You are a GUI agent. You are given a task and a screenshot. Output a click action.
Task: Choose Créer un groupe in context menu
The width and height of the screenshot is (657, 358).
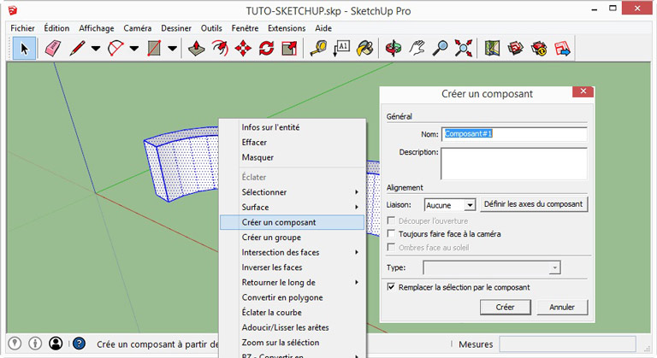pyautogui.click(x=293, y=238)
